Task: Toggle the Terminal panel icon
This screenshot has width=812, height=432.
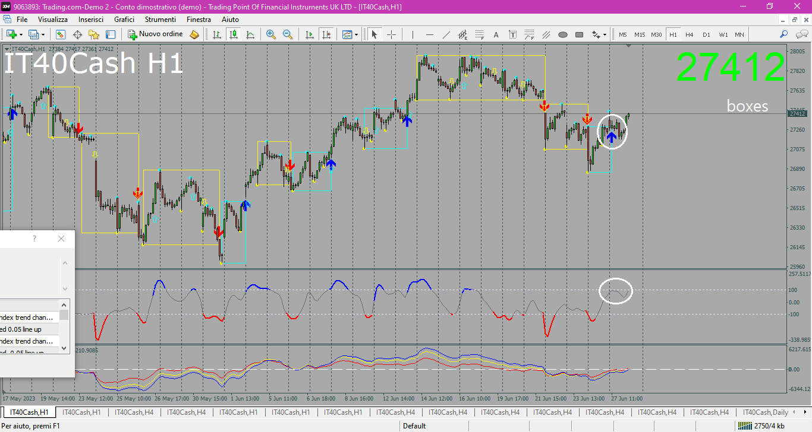Action: [x=111, y=34]
